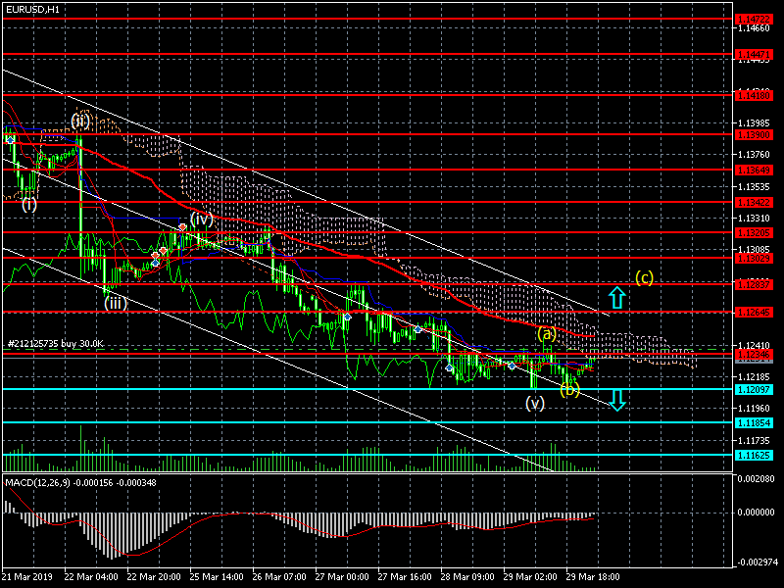
Task: Select the yellow (b) wave label
Action: [x=569, y=389]
